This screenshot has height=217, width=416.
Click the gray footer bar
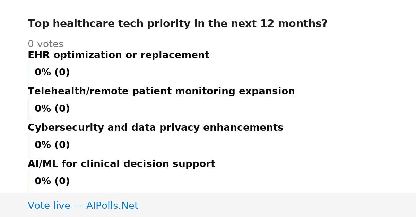pos(208,205)
